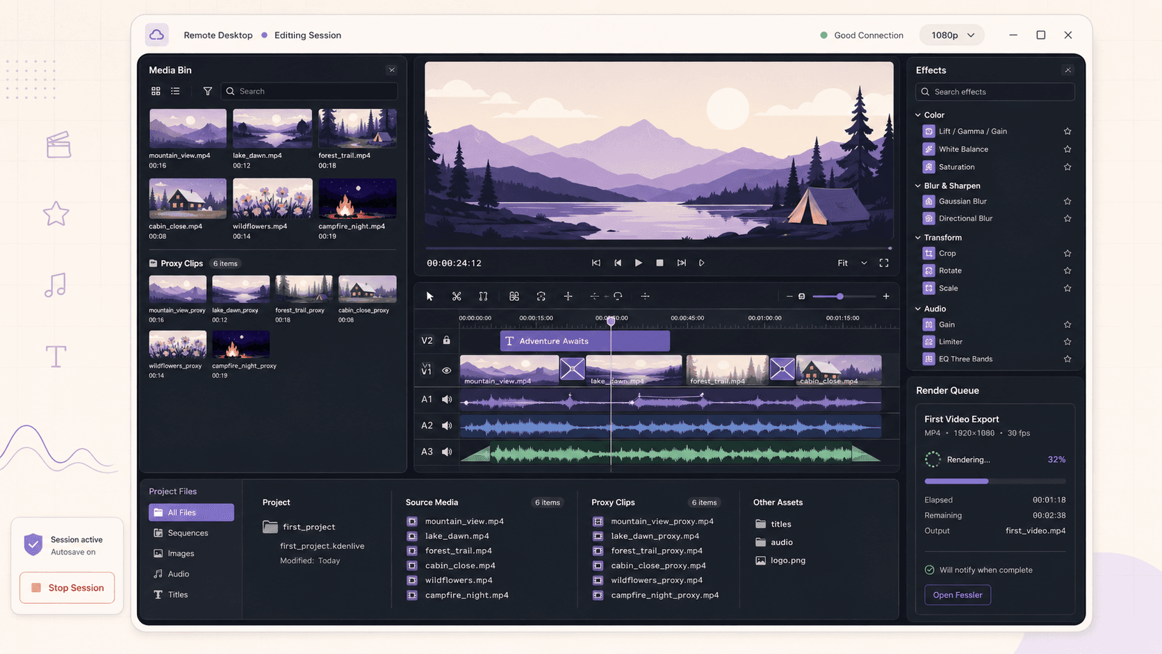The width and height of the screenshot is (1162, 654).
Task: Open the Fit zoom dropdown
Action: coord(852,263)
